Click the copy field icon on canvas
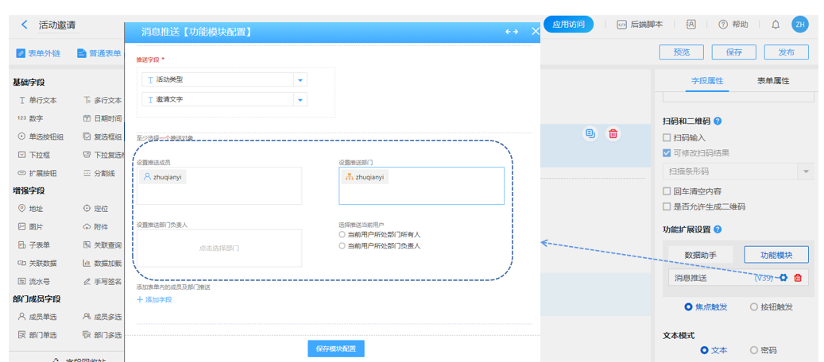This screenshot has width=824, height=362. click(x=590, y=133)
